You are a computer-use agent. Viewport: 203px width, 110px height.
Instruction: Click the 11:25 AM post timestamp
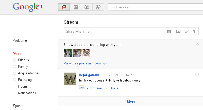click(x=111, y=75)
